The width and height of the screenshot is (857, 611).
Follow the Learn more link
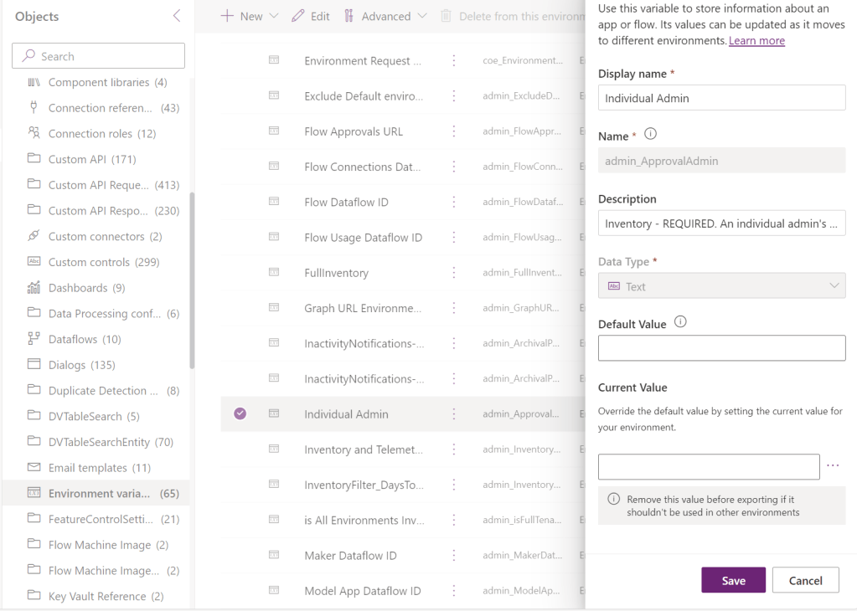[x=756, y=40]
